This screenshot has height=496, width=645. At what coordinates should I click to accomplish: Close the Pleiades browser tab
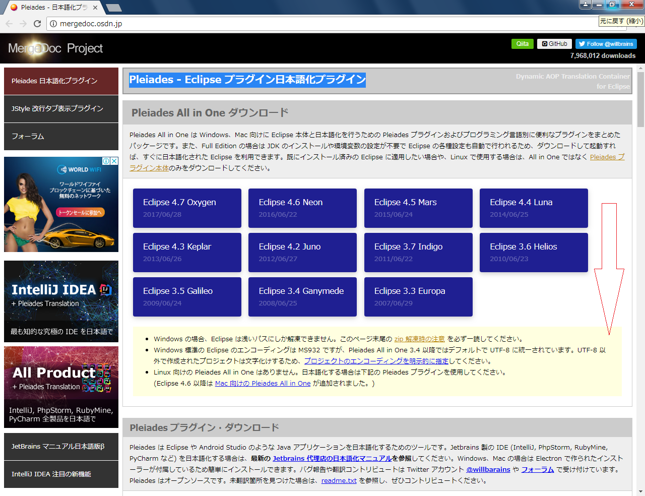[x=95, y=8]
